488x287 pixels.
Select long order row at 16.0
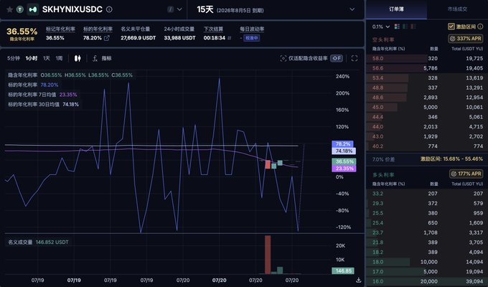coord(427,281)
